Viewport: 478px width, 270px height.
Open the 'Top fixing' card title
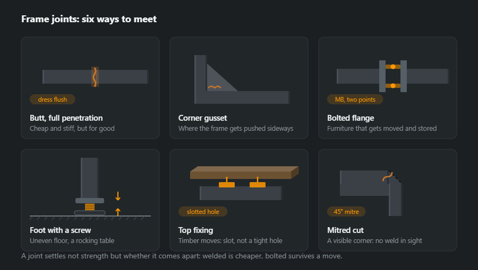pos(195,230)
